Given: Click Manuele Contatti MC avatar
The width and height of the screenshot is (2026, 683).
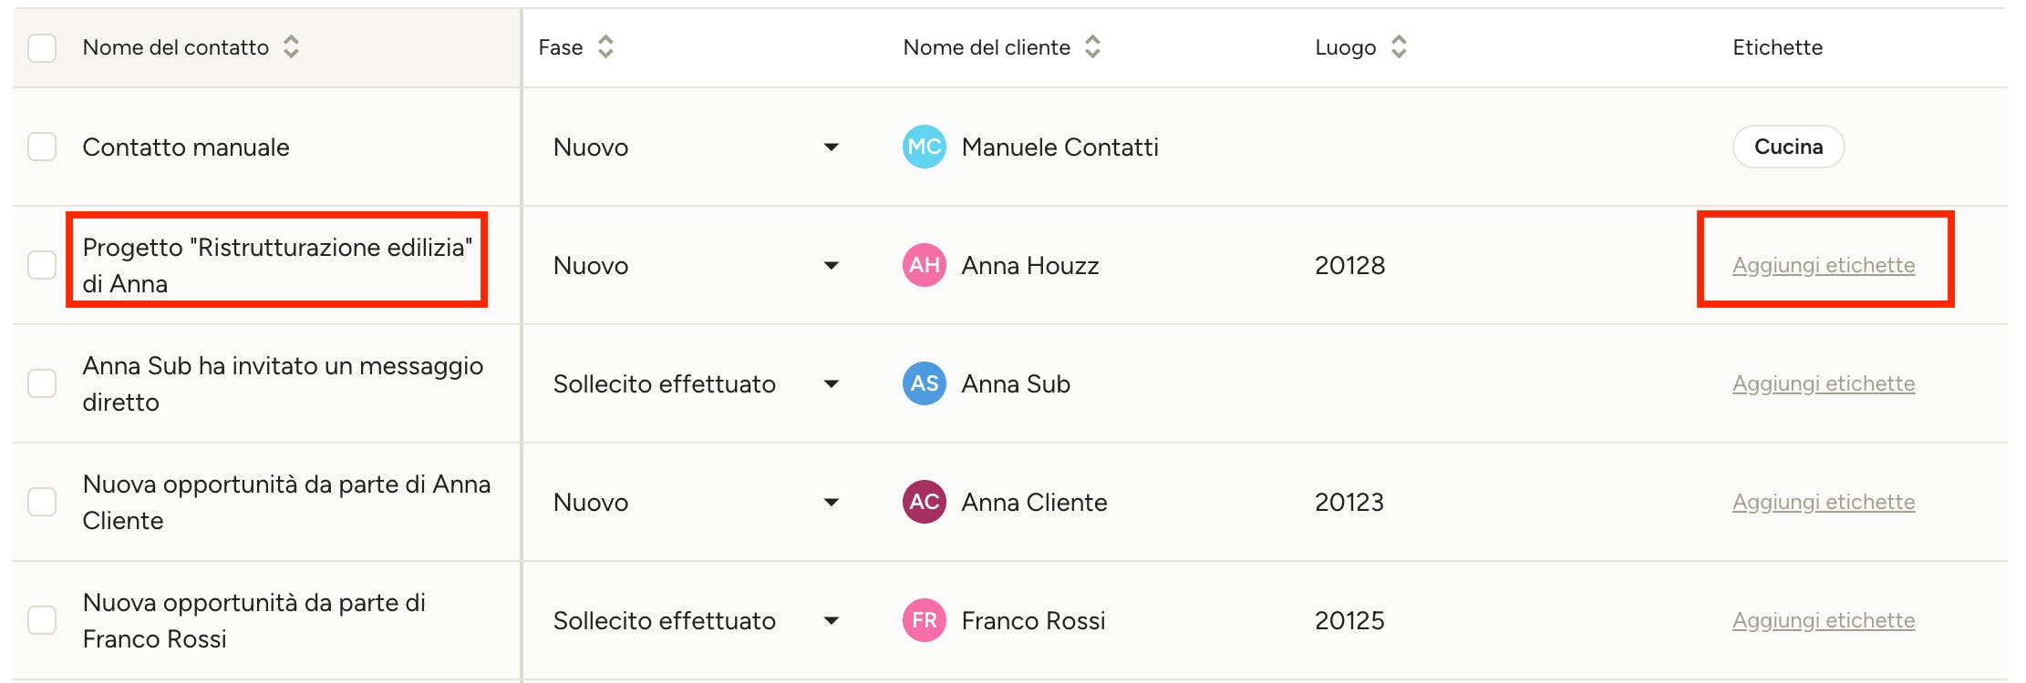Looking at the screenshot, I should click(x=924, y=147).
